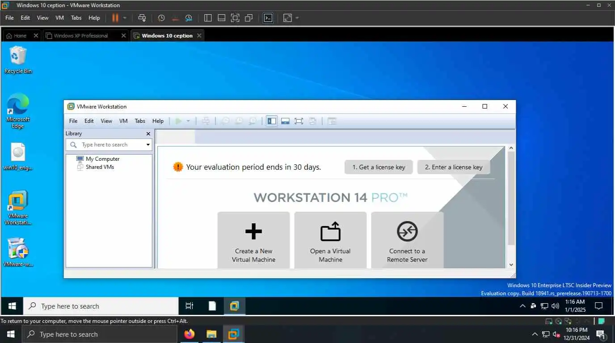
Task: Toggle console view in the host toolbar
Action: coord(268,18)
